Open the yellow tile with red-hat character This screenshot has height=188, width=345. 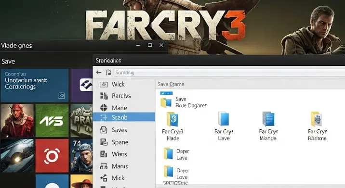[81, 181]
